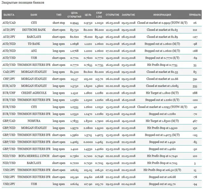Click the ANZ bank cell

point(34,51)
